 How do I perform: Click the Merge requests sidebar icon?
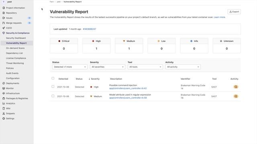[x=4, y=23]
